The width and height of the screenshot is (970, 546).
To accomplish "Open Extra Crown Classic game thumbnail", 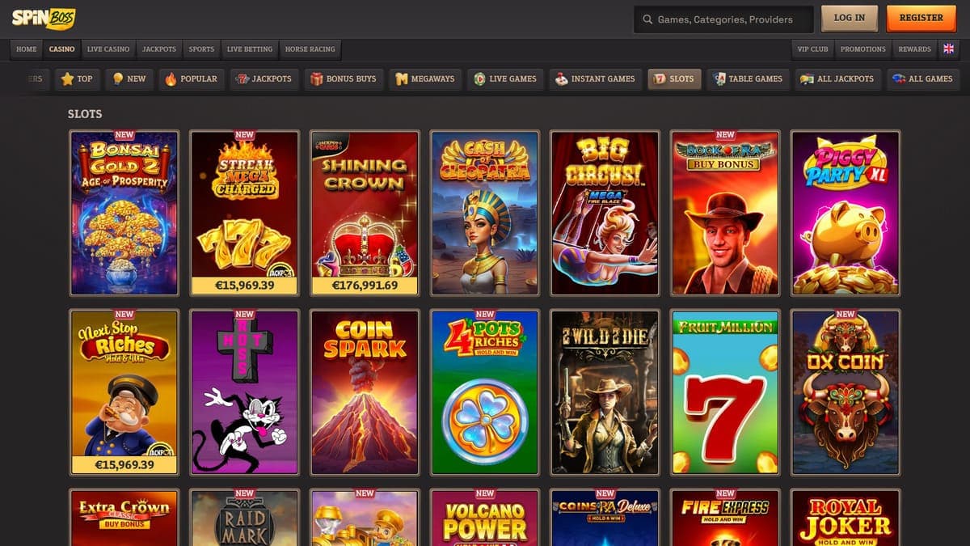I will (124, 518).
